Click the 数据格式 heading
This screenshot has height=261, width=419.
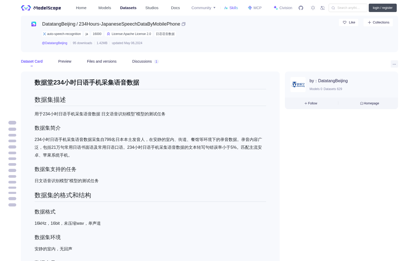(x=45, y=212)
